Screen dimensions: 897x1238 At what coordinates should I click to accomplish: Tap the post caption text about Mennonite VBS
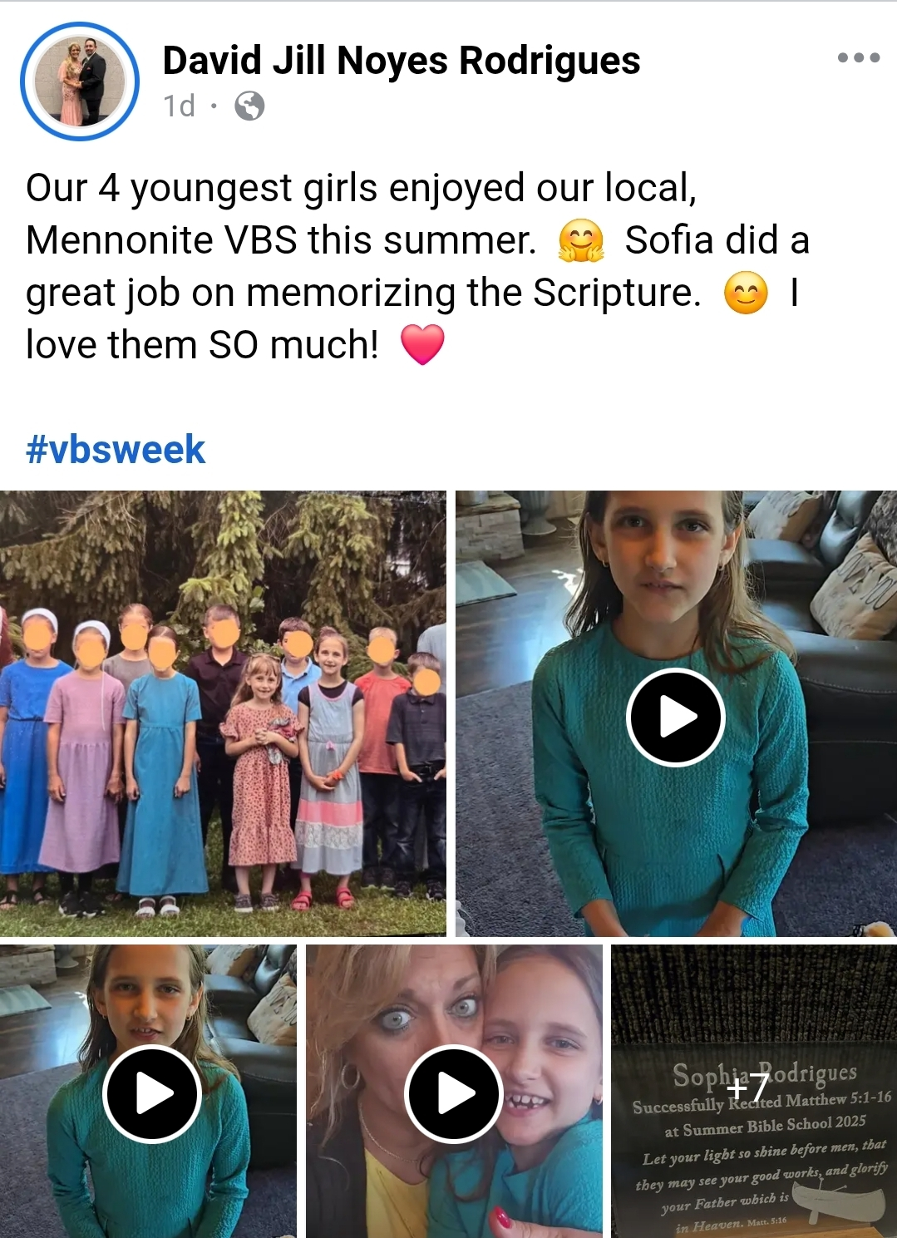point(417,266)
